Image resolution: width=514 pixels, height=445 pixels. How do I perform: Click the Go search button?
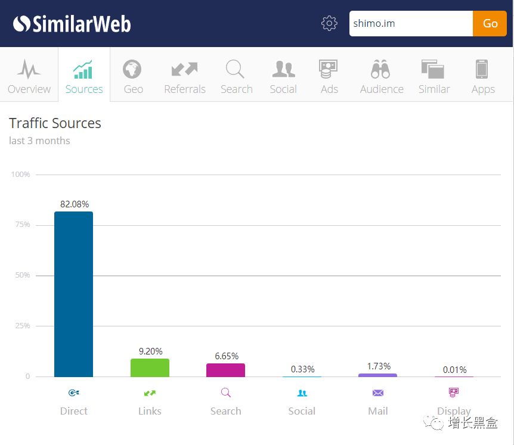pyautogui.click(x=490, y=24)
